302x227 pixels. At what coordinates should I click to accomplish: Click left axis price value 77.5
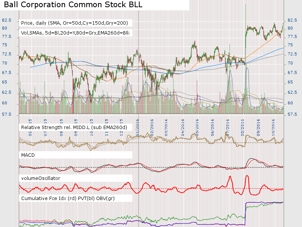point(7,36)
